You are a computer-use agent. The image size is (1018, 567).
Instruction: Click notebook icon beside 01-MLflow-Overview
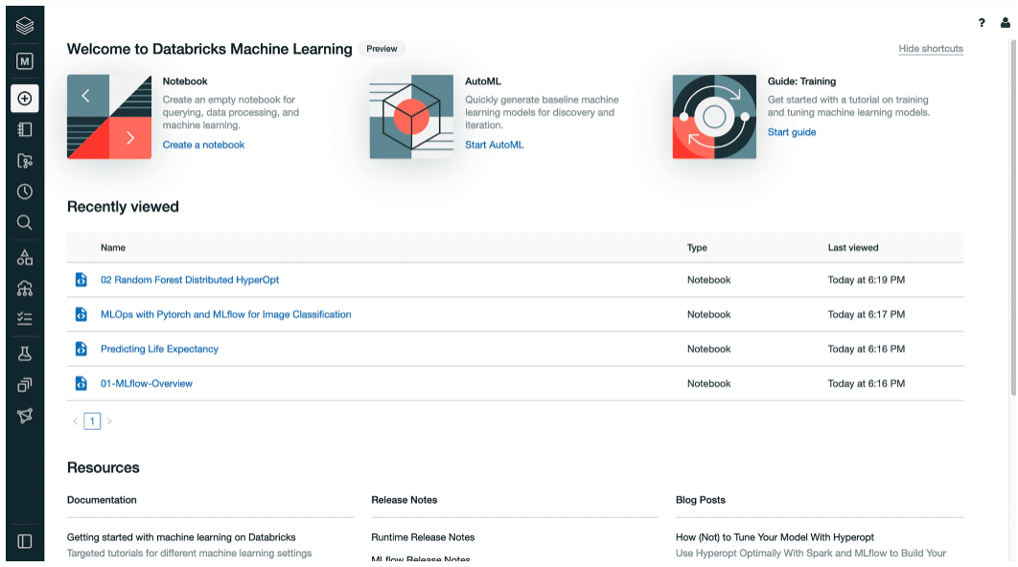tap(81, 383)
